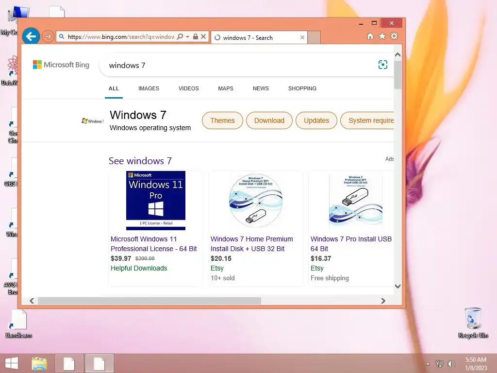Click the vertical scrollbar up arrow
497x373 pixels.
tap(398, 55)
